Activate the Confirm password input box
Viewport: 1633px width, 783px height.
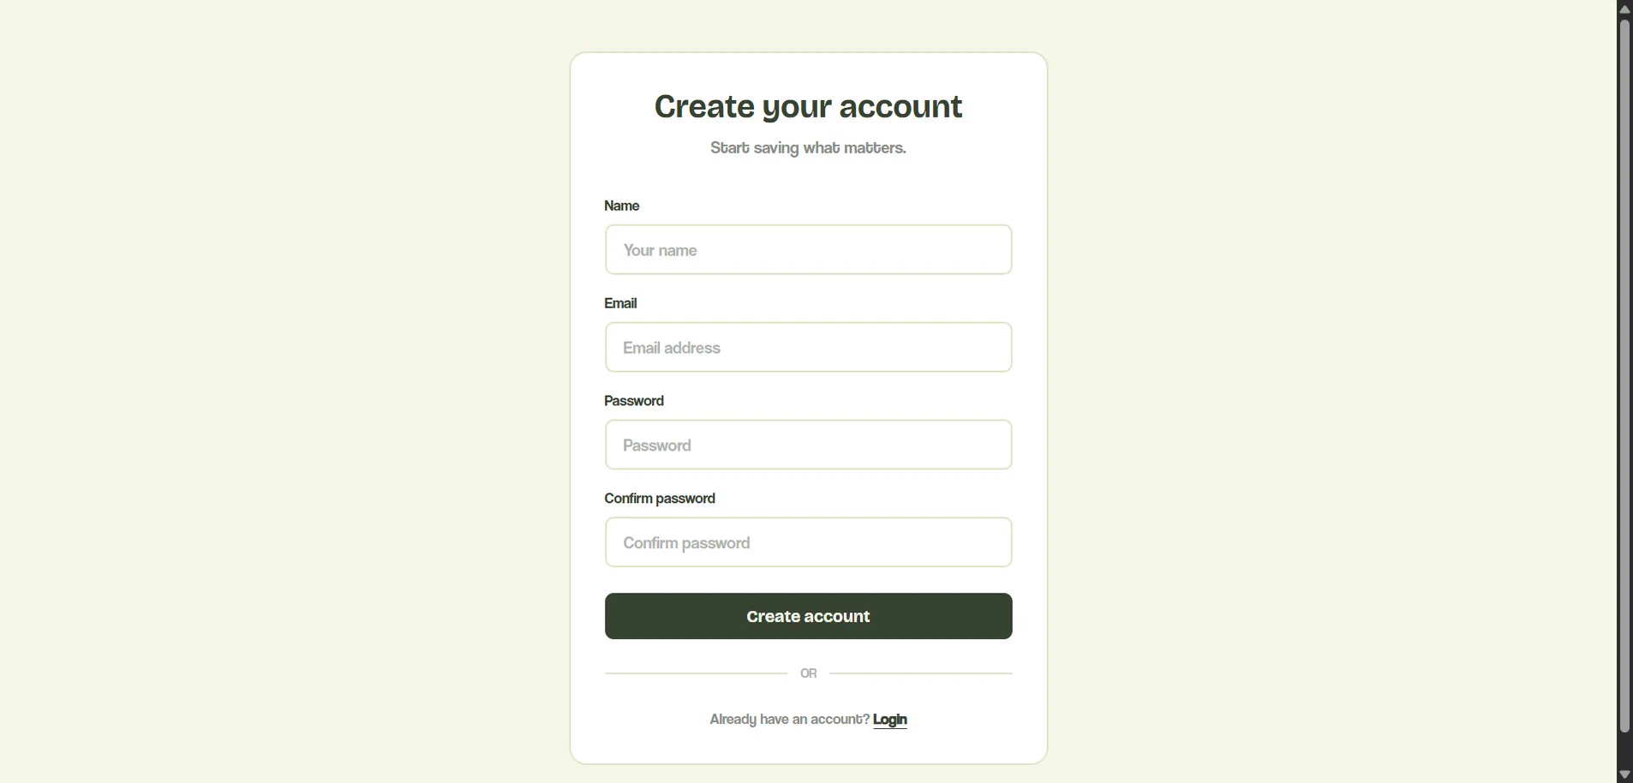(808, 542)
